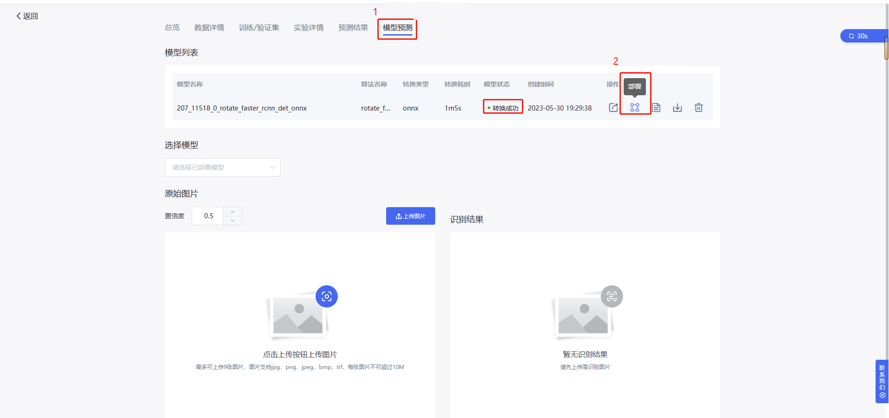Click the 暂无识别结果 message
Viewport: 889px width, 418px height.
click(585, 355)
